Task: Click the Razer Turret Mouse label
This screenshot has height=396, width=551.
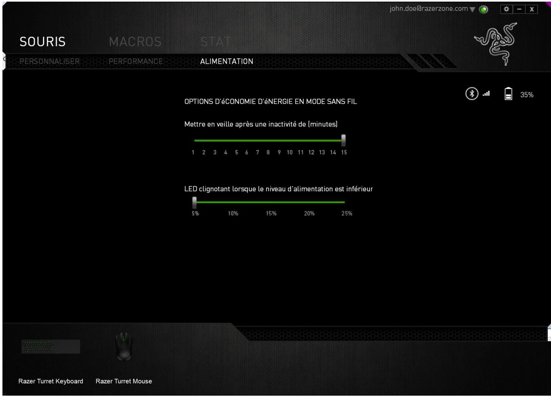Action: (x=124, y=381)
